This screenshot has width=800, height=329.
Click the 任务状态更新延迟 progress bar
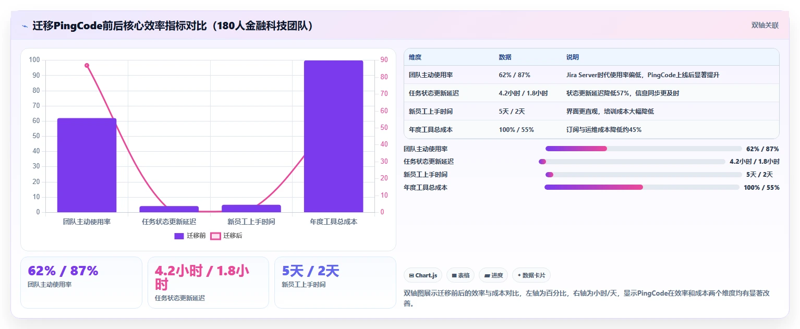pos(632,162)
